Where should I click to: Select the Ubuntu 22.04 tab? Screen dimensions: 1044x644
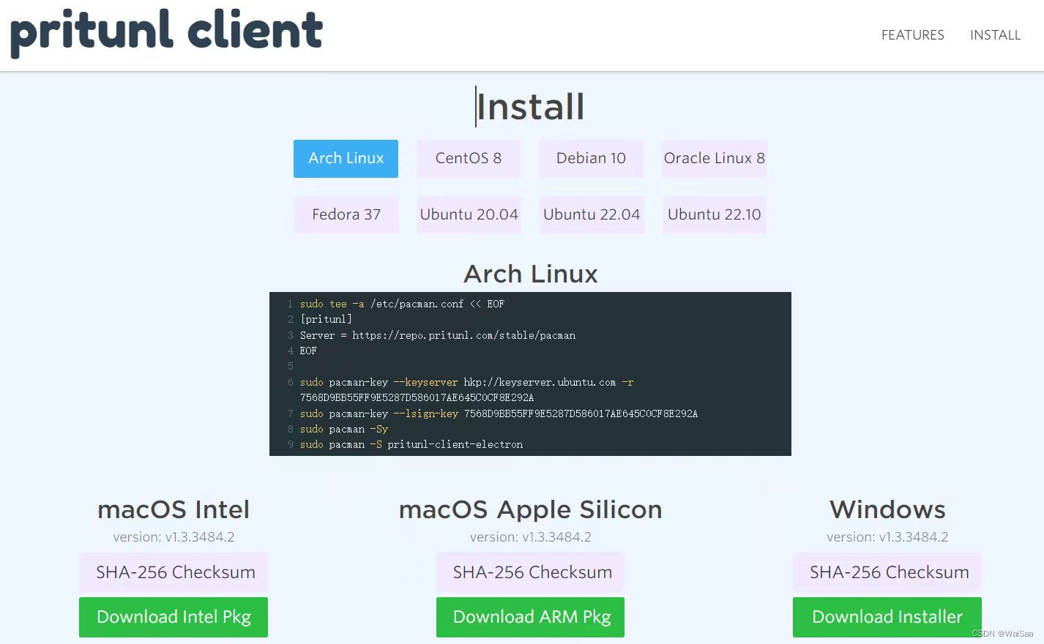[x=592, y=214]
